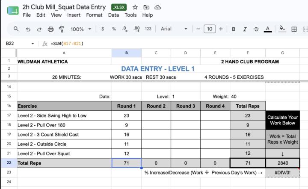Open the zoom 100% dropdown
Image resolution: width=308 pixels, height=189 pixels.
(x=81, y=29)
